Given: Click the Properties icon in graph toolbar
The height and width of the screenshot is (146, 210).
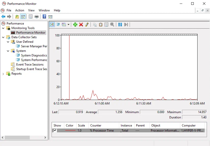Looking at the screenshot, I should (106, 25).
